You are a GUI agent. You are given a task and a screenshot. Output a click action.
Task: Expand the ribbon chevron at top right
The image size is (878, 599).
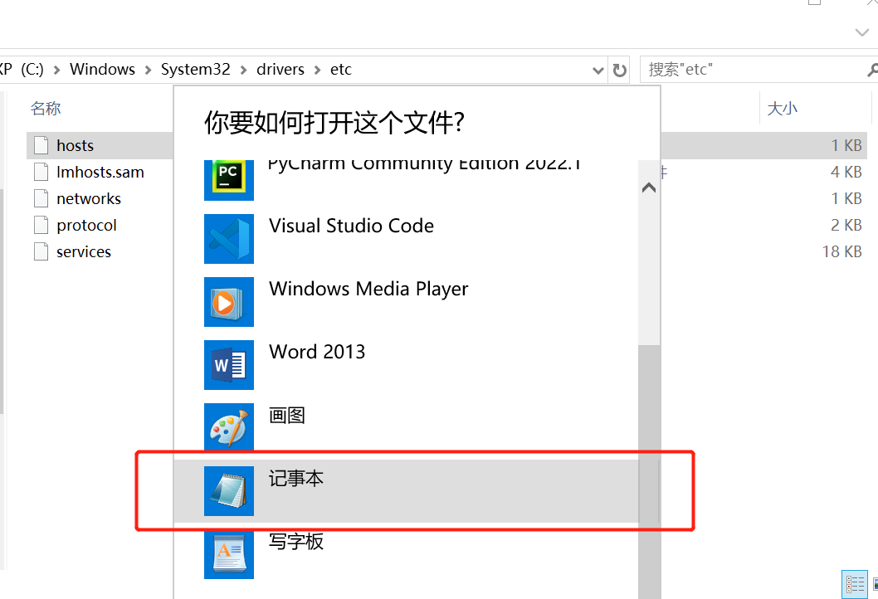(861, 32)
